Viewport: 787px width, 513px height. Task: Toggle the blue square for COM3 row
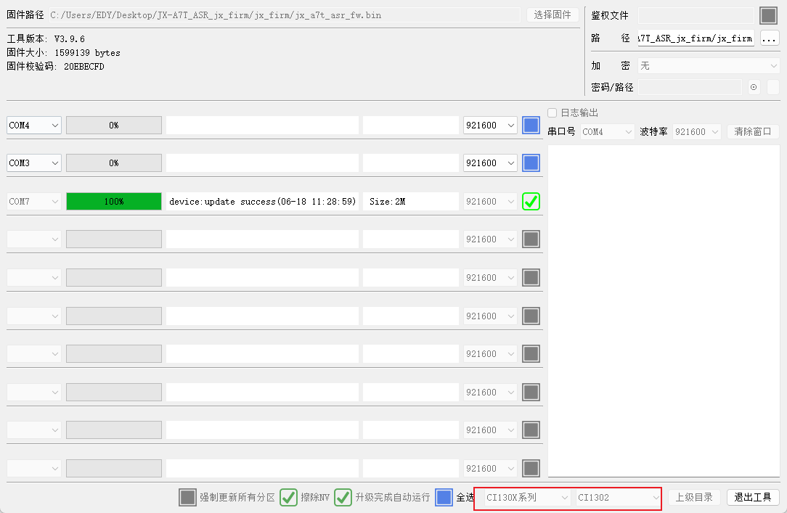(x=531, y=163)
